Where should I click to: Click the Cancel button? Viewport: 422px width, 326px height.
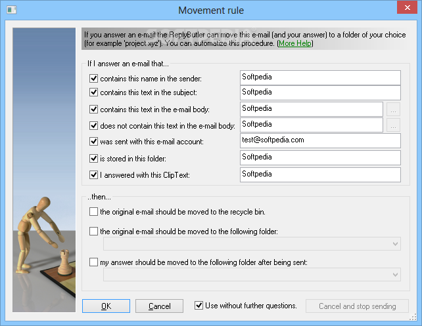pyautogui.click(x=159, y=306)
